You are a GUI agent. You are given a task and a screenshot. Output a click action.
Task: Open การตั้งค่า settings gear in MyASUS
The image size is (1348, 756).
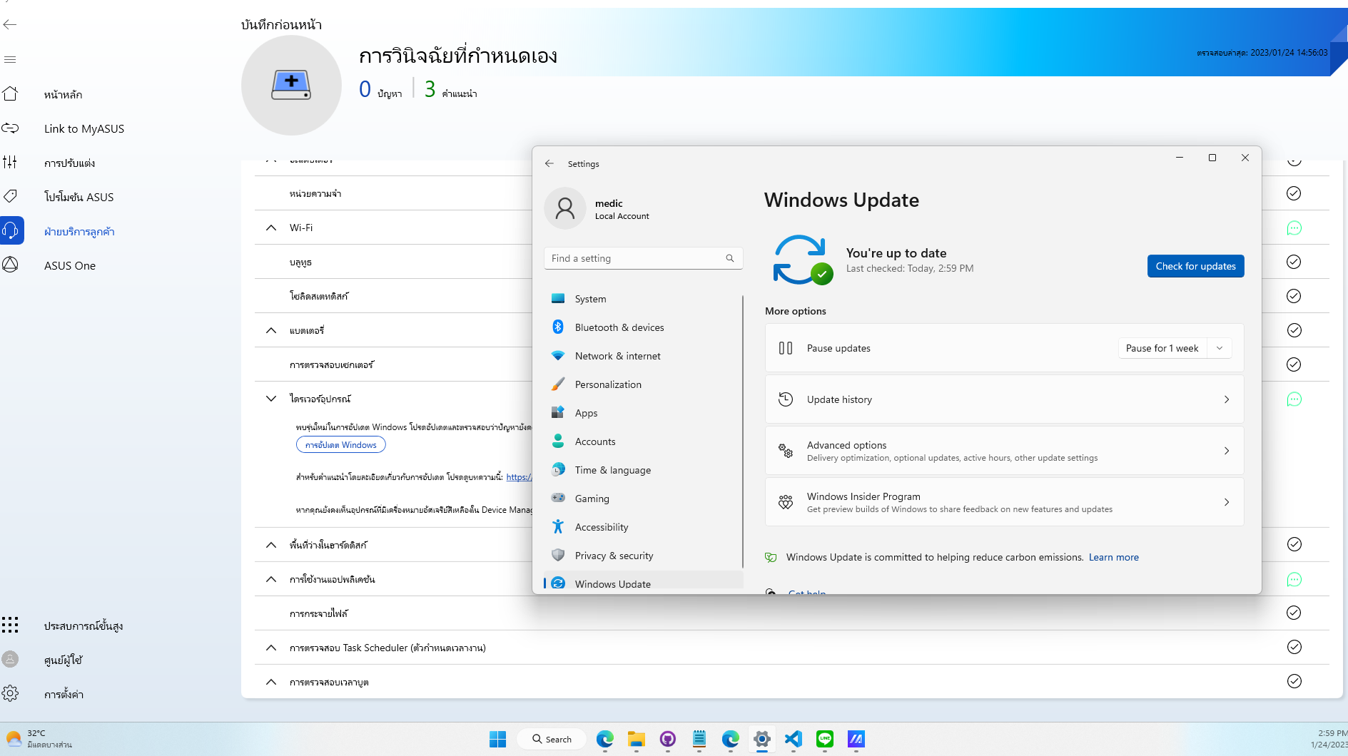(10, 693)
